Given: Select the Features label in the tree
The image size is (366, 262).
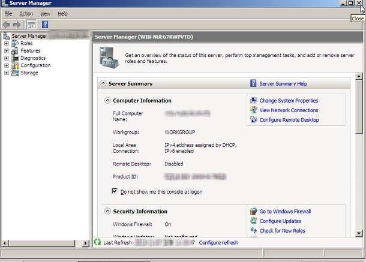Looking at the screenshot, I should [31, 50].
